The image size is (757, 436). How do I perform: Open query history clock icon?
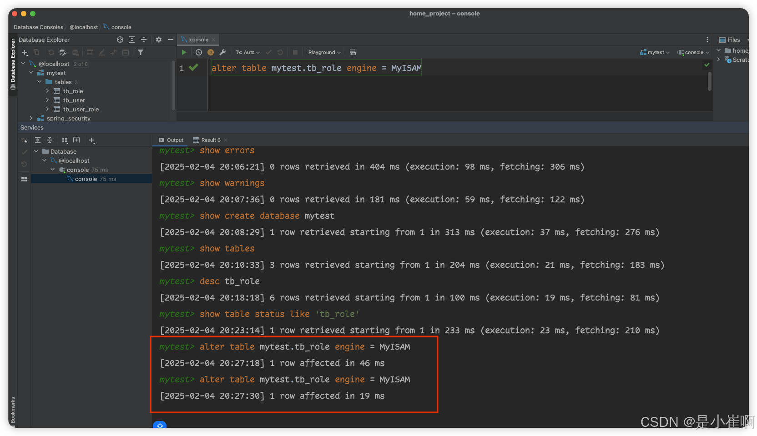[x=199, y=52]
